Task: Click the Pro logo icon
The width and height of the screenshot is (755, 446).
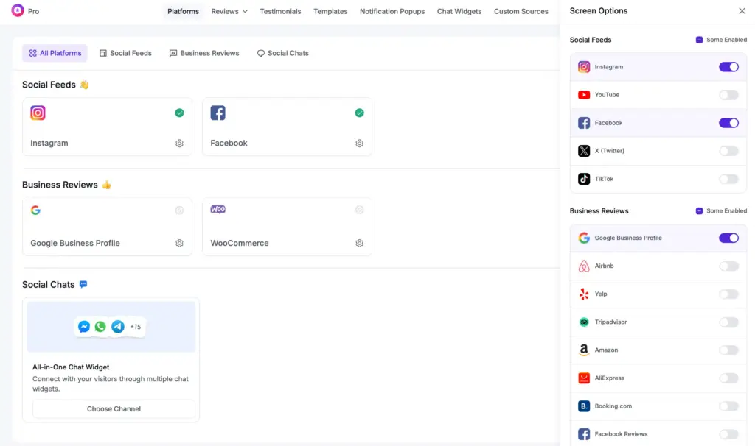Action: (18, 10)
